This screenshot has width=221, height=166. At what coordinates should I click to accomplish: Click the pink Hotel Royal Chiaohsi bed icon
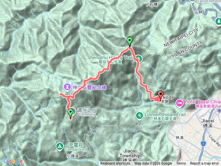(x=180, y=103)
